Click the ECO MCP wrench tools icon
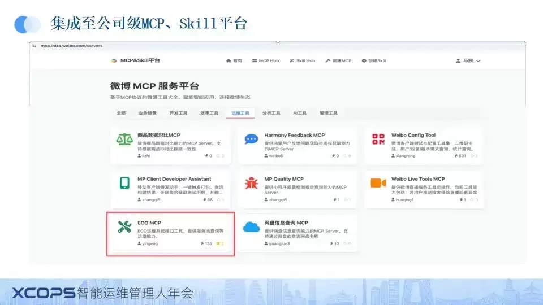The image size is (543, 305). pyautogui.click(x=124, y=227)
